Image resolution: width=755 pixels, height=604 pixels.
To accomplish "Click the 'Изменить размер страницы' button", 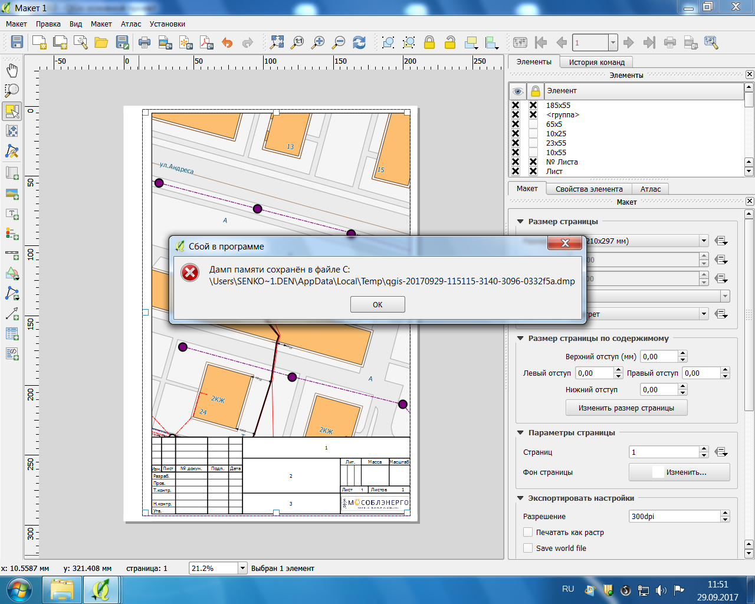I will point(626,408).
